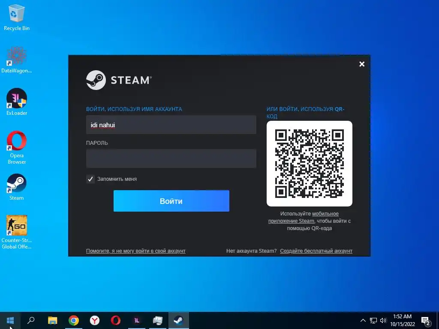Launch Yandex Browser from the taskbar
This screenshot has width=439, height=329.
95,320
